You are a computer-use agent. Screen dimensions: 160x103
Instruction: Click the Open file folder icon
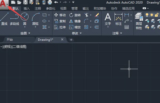19,2
